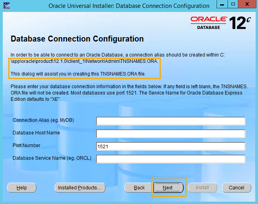Click the TNSNAMES.ORA file path text
258x204 pixels.
tap(84, 61)
